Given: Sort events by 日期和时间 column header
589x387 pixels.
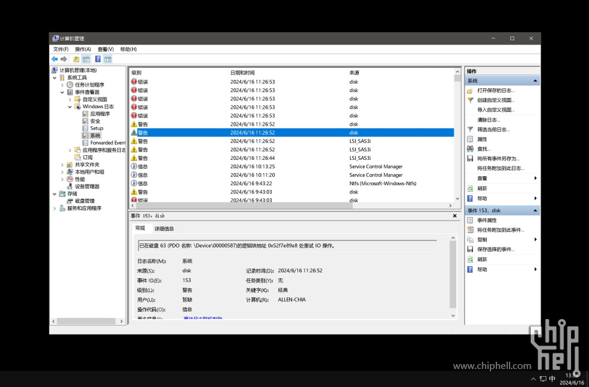Looking at the screenshot, I should 288,73.
